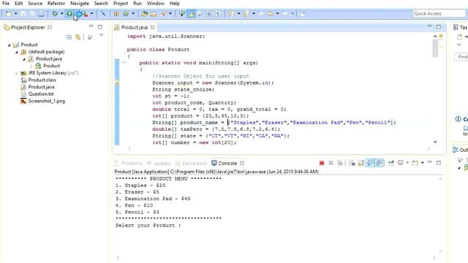Viewport: 468px width, 263px height.
Task: Close the Console view tab
Action: click(x=242, y=163)
